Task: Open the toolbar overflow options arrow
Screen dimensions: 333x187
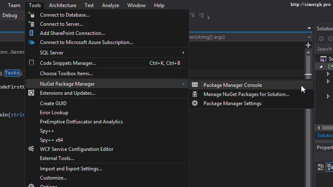Action: [x=209, y=18]
